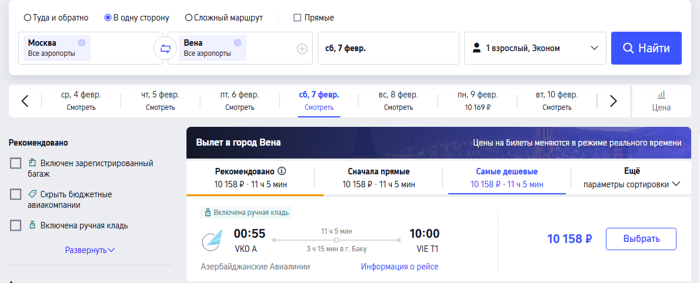Remove Москва from origin field
The width and height of the screenshot is (700, 283).
point(81,42)
